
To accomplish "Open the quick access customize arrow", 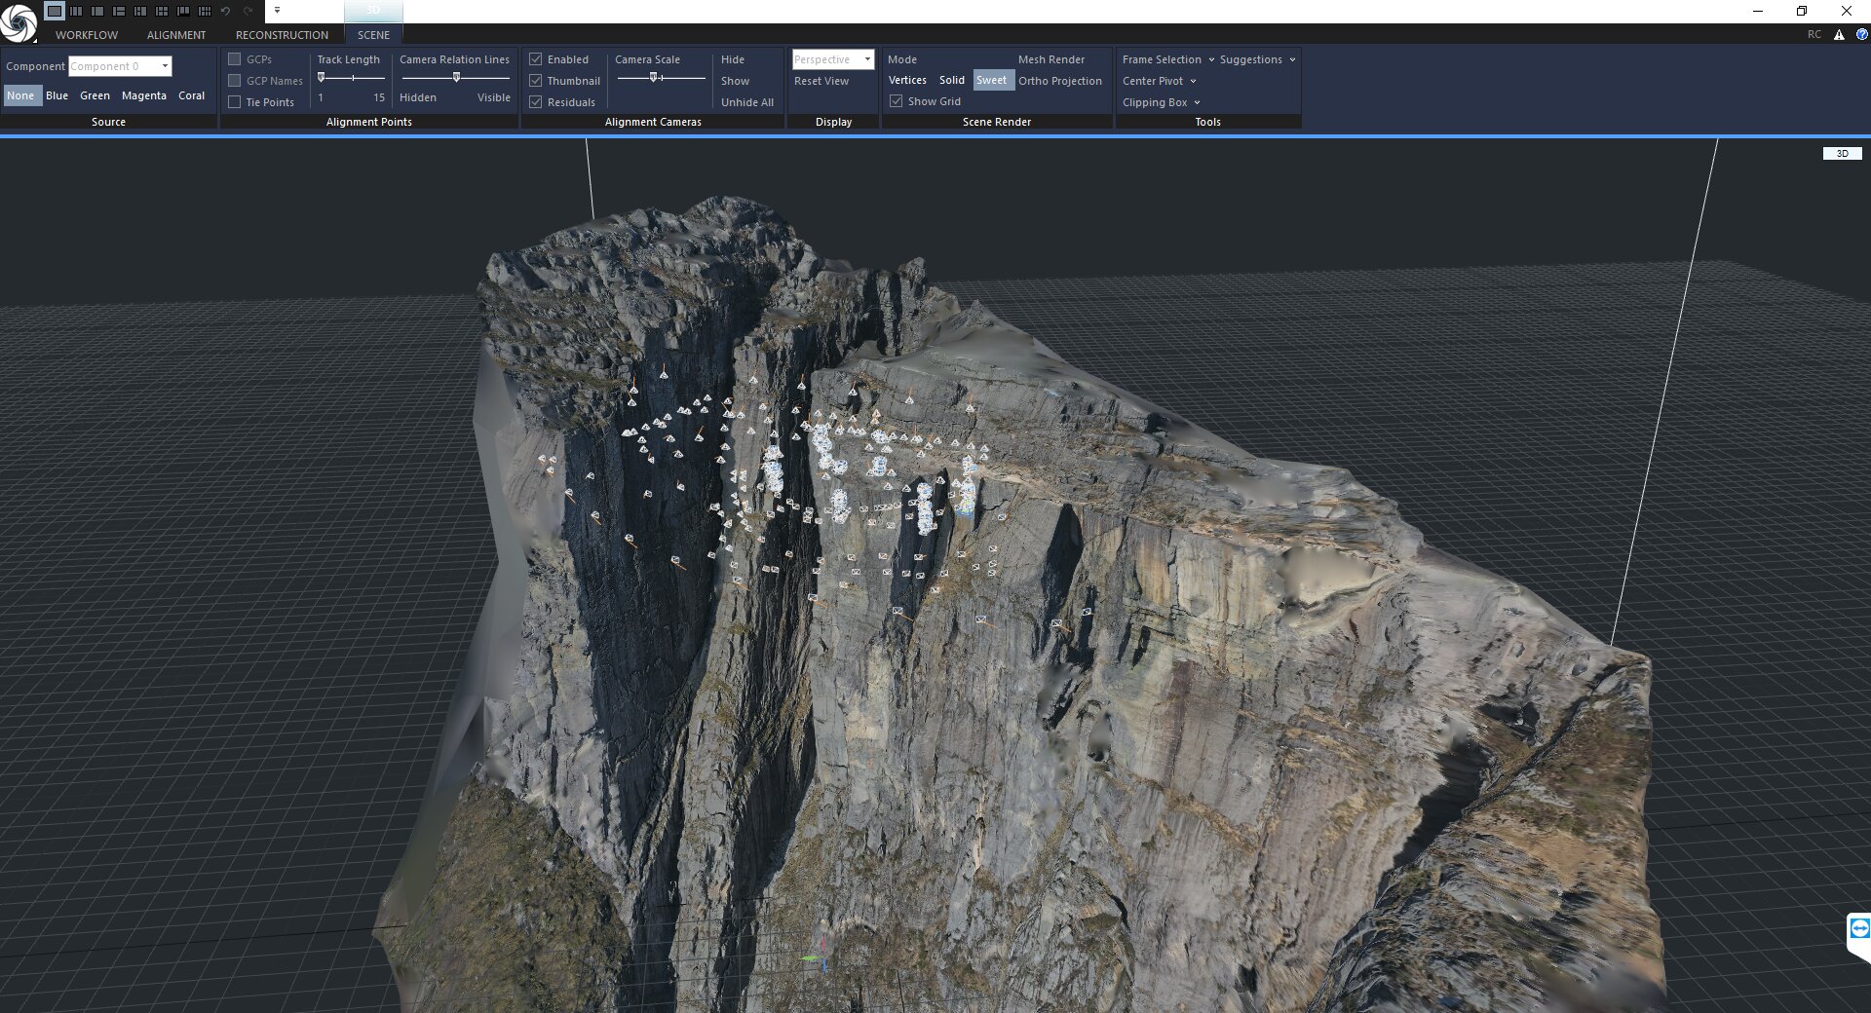I will point(277,11).
